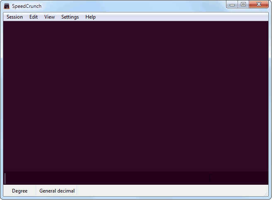This screenshot has width=272, height=200.
Task: Click the window resize grip
Action: tap(266, 194)
